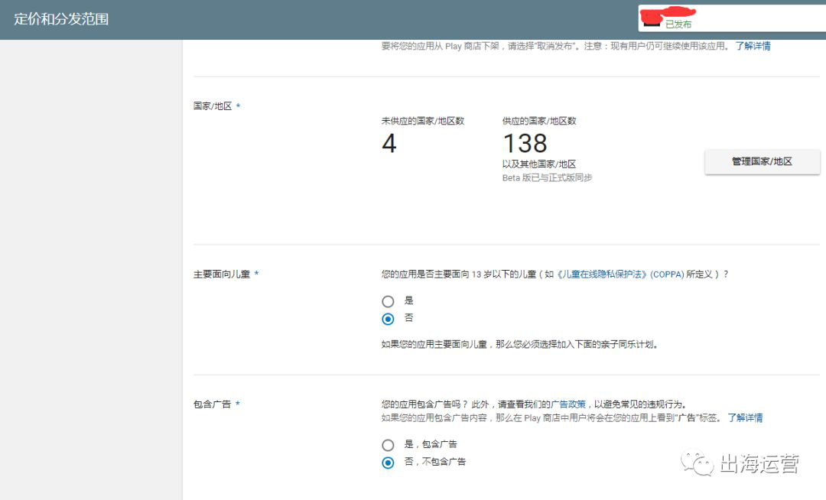
Task: Open the 广告政策 link
Action: 569,404
